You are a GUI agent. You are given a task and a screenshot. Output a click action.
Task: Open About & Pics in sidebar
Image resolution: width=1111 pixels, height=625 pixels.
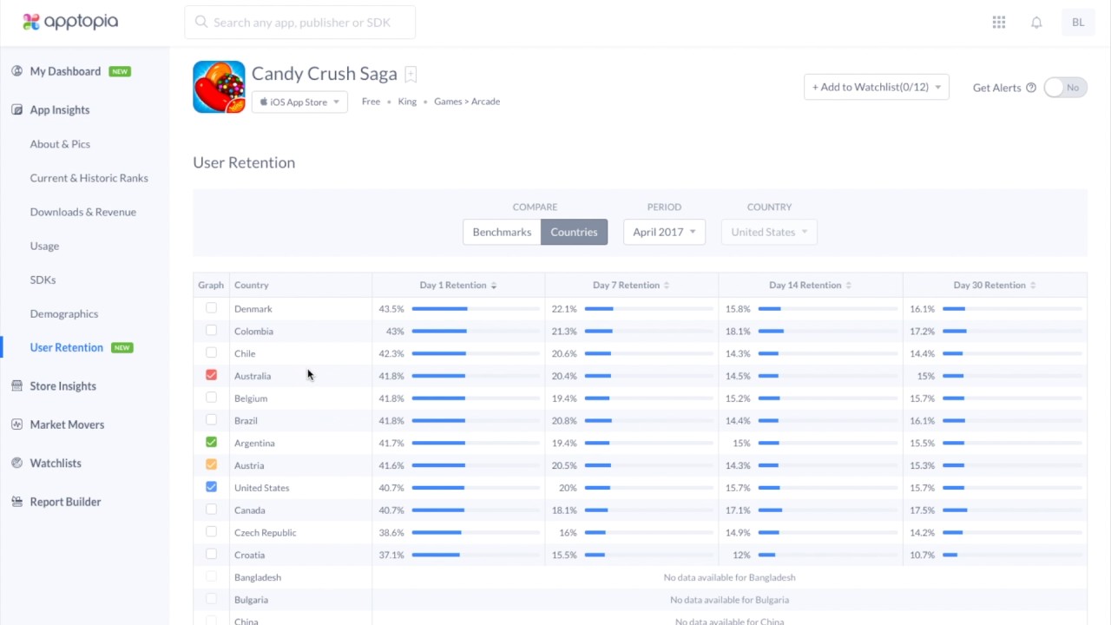point(60,144)
